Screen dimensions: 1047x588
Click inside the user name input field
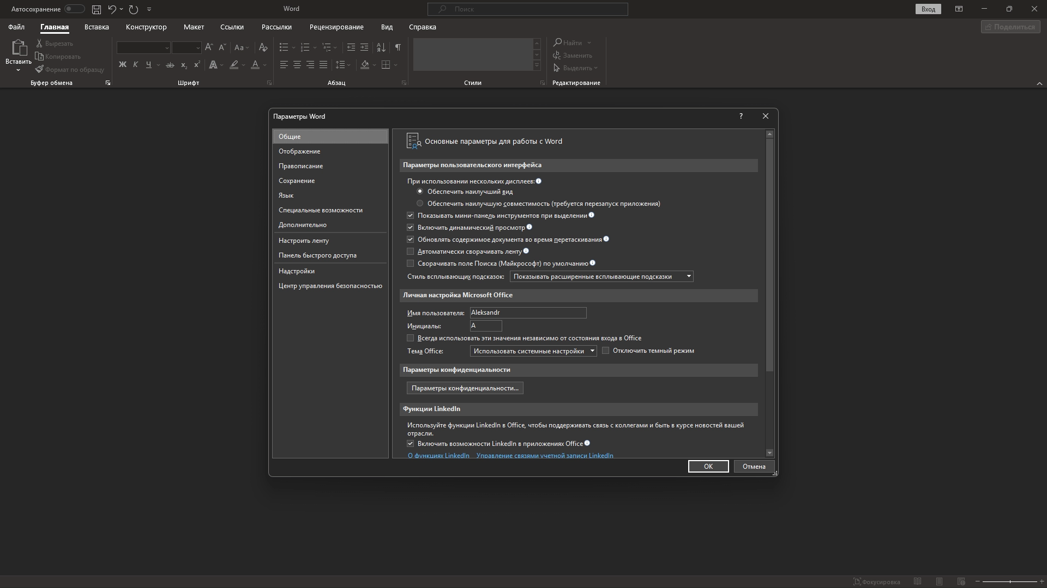tap(527, 313)
